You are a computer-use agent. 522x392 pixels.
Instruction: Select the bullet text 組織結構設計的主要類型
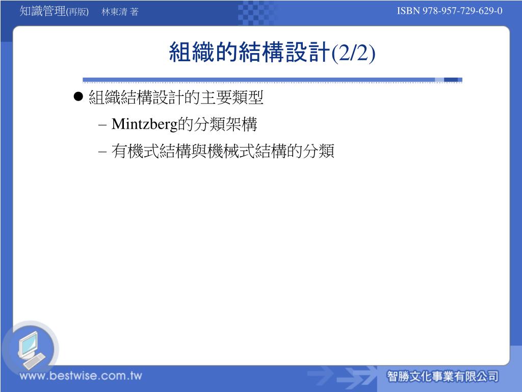pyautogui.click(x=176, y=97)
